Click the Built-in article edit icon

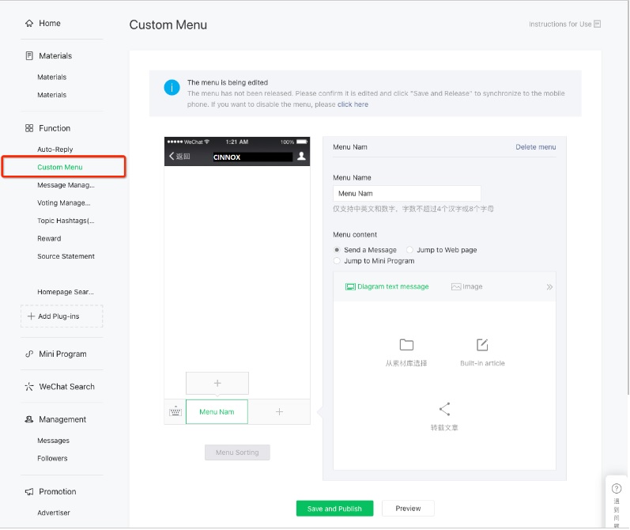(x=482, y=345)
